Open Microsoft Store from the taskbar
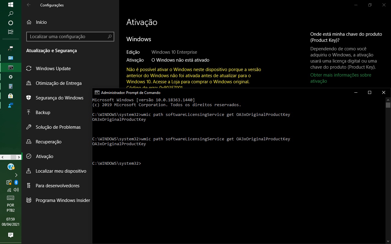Viewport: 391px width, 244px height. [x=11, y=96]
